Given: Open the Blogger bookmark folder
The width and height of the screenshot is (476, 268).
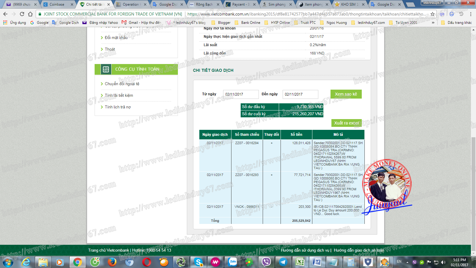Looking at the screenshot, I should tap(221, 23).
